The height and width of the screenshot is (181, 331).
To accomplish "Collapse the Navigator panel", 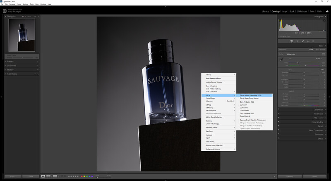I will pos(5,16).
